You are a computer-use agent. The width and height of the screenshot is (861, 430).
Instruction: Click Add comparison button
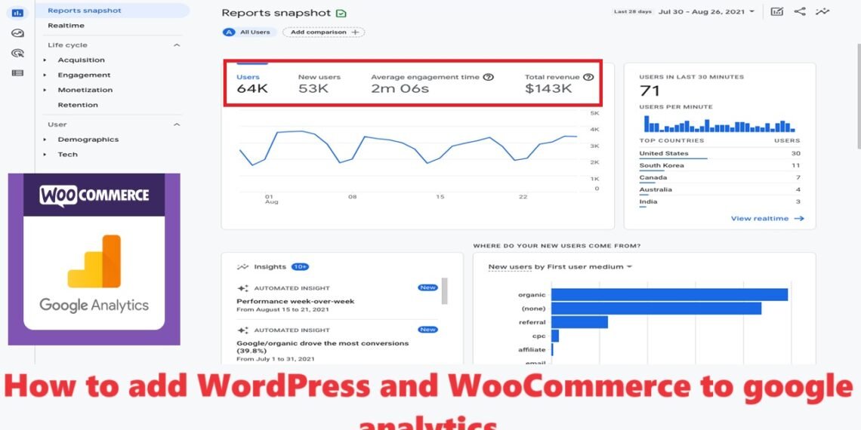[323, 32]
